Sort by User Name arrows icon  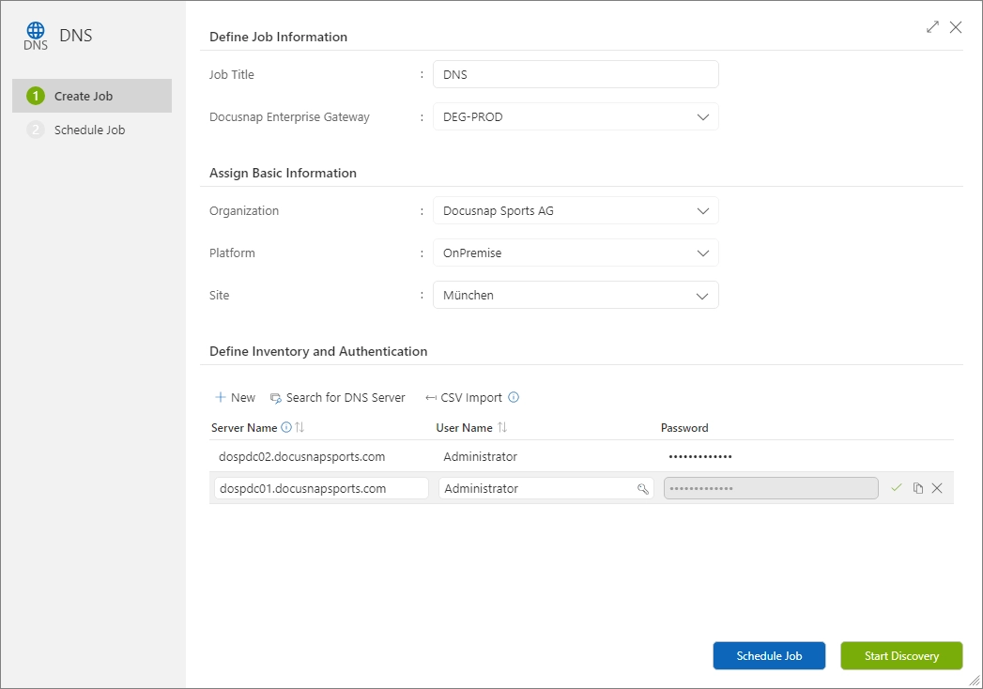pos(502,427)
